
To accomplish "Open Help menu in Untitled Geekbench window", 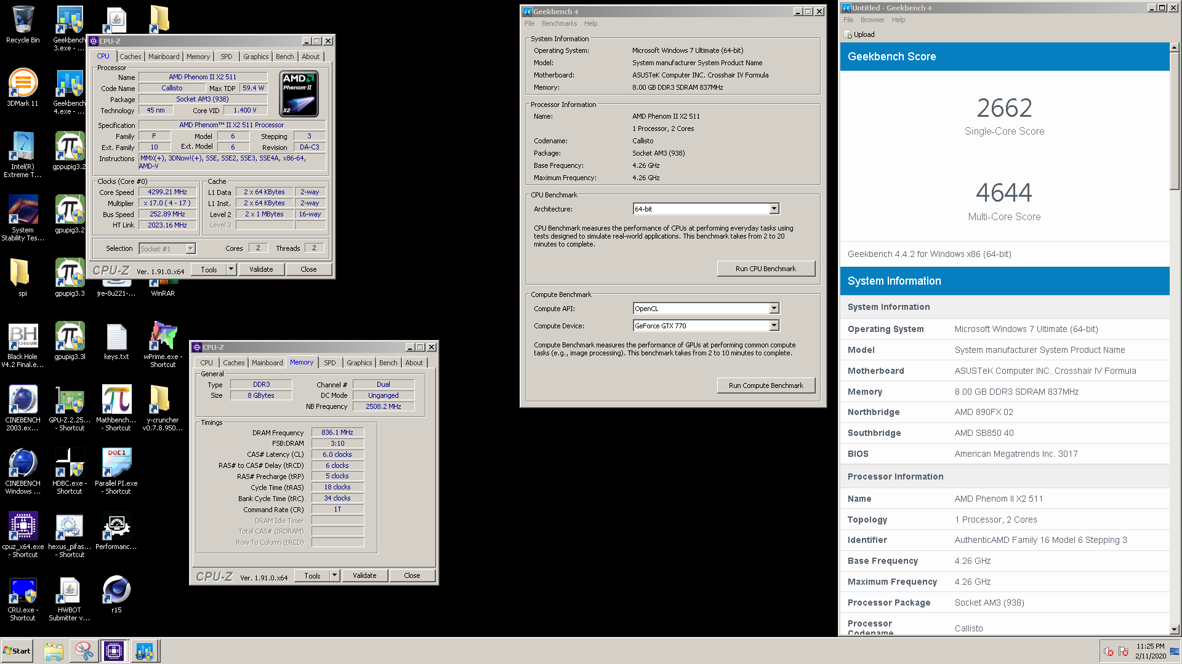I will [x=898, y=20].
